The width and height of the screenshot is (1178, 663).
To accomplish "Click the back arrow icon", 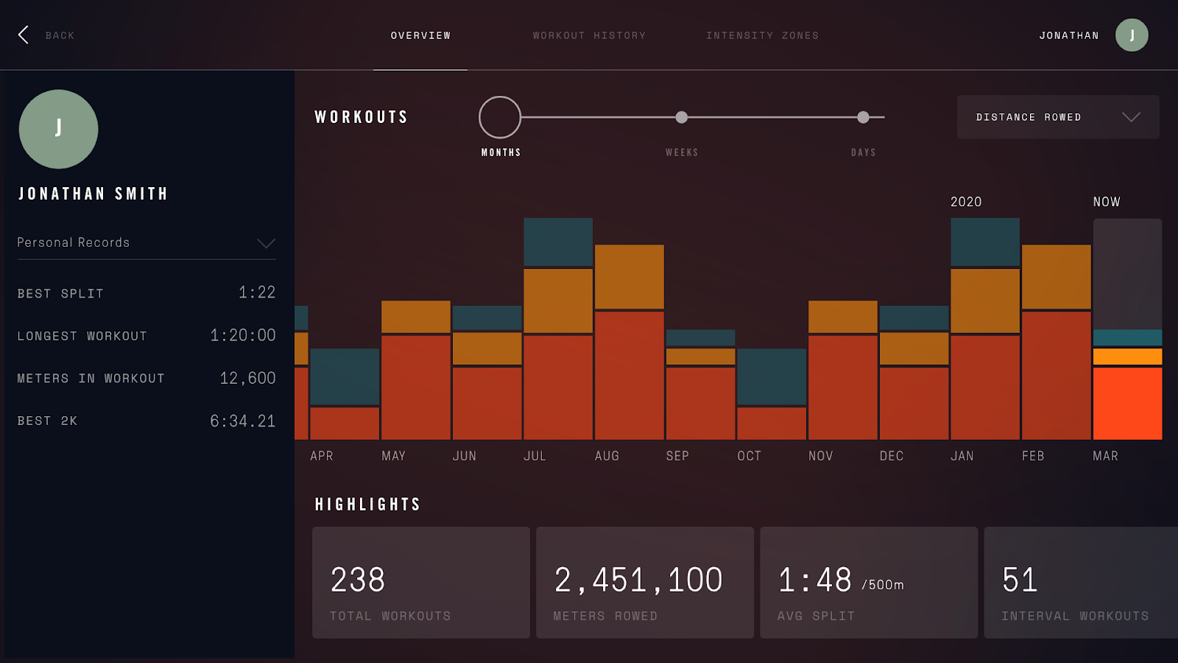I will 24,35.
